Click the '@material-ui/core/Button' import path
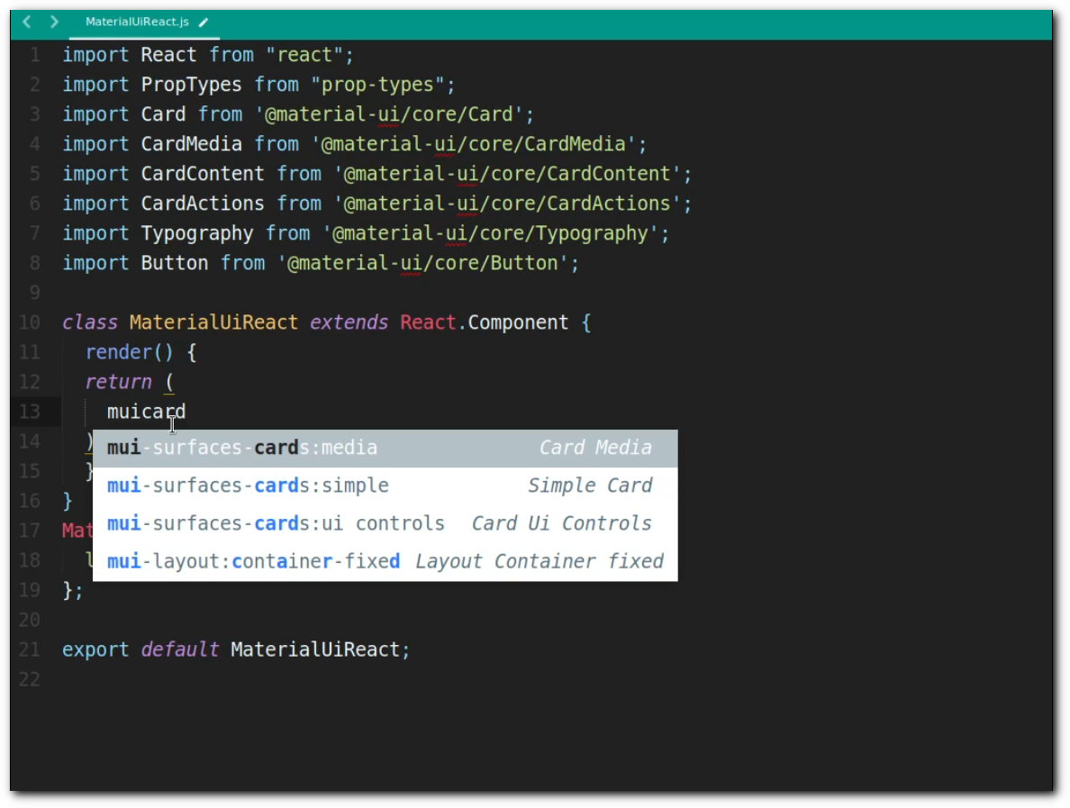 tap(428, 263)
